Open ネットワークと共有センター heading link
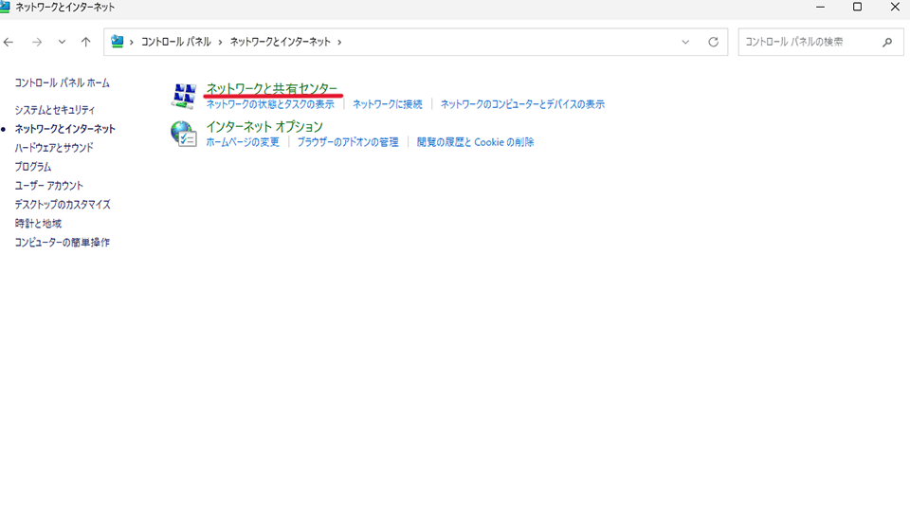Screen dimensions: 910x510 [271, 89]
